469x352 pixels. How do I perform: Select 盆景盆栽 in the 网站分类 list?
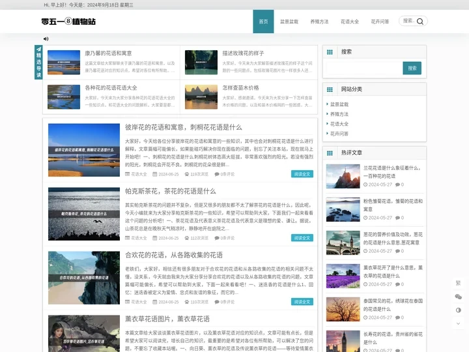pyautogui.click(x=339, y=104)
